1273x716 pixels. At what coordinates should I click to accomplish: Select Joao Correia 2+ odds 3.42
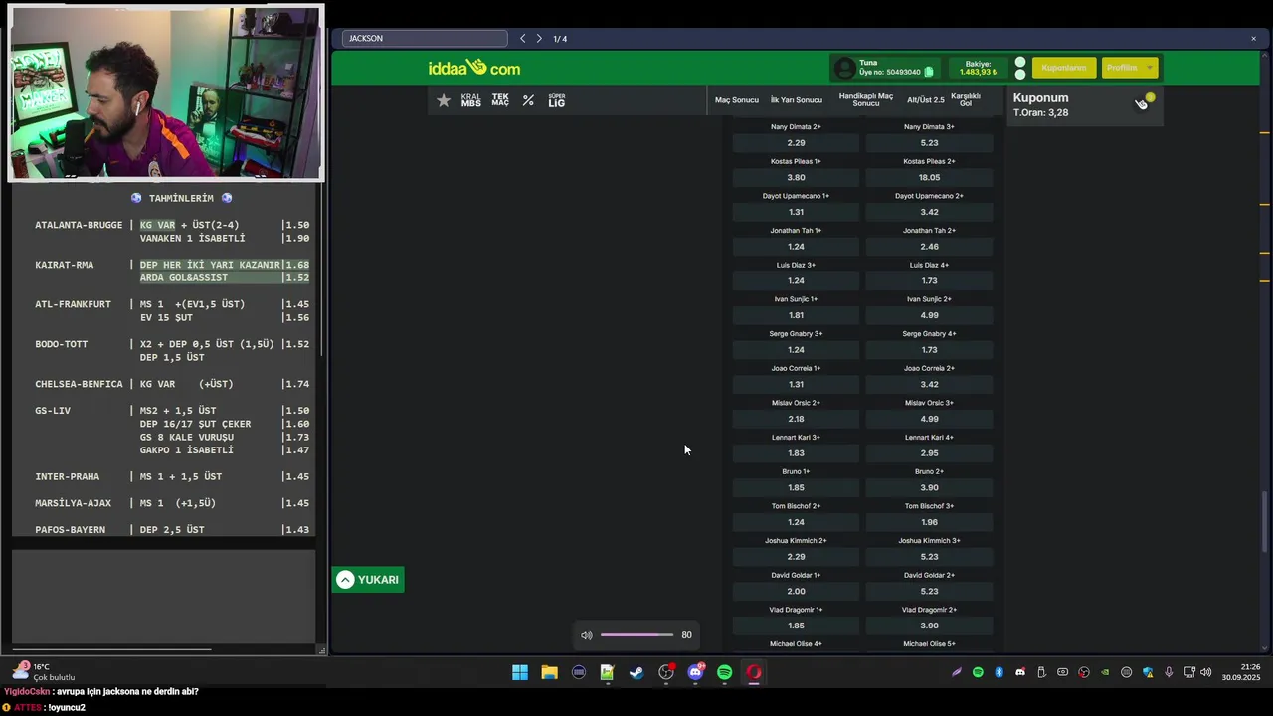pos(929,385)
